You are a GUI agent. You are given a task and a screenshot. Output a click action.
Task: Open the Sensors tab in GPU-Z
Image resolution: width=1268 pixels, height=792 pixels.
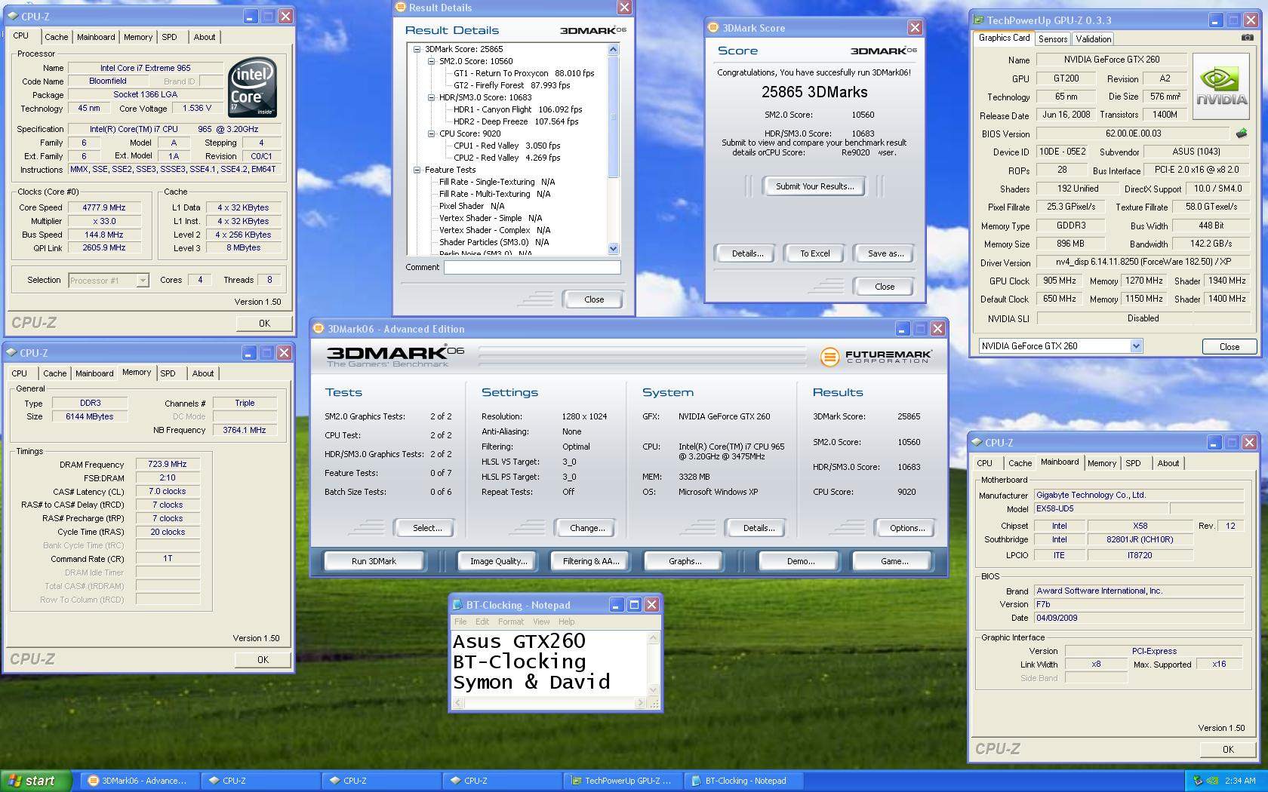[x=1052, y=39]
